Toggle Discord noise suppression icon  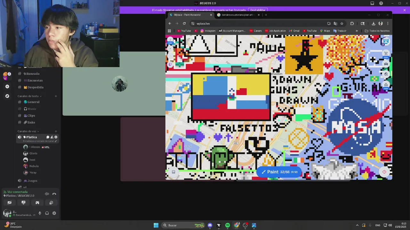[x=47, y=194]
